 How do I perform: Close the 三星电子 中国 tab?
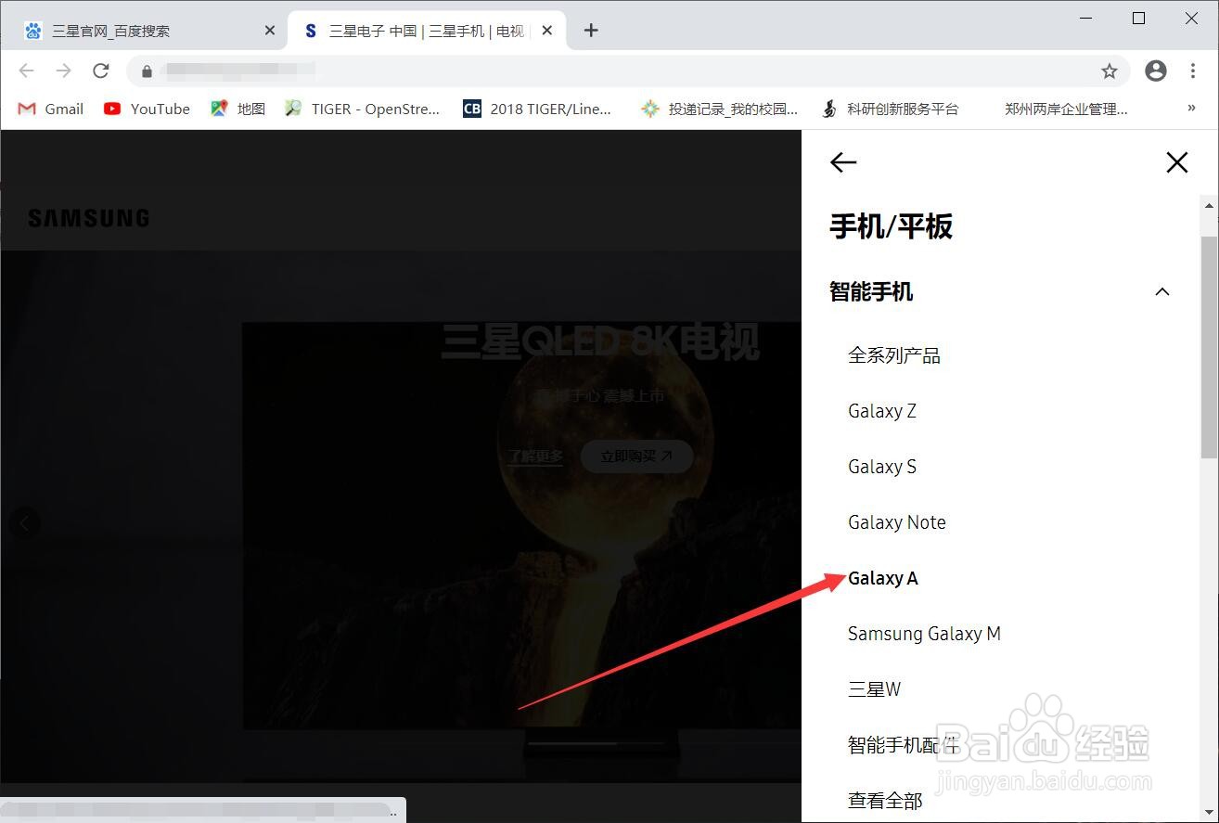547,31
